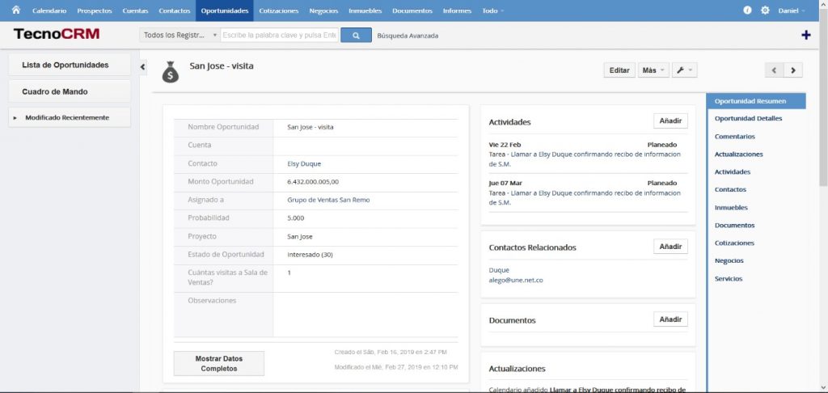The width and height of the screenshot is (828, 393).
Task: Open the Daniel user menu
Action: (791, 11)
